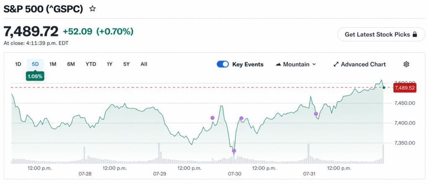This screenshot has width=429, height=184.
Task: Click the S&P 500 (^GSPC) title
Action: click(43, 9)
